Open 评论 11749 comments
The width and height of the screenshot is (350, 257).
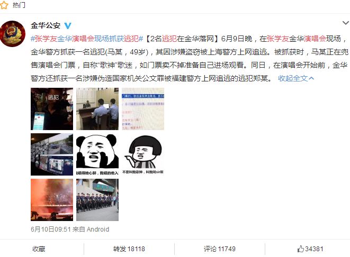point(220,249)
